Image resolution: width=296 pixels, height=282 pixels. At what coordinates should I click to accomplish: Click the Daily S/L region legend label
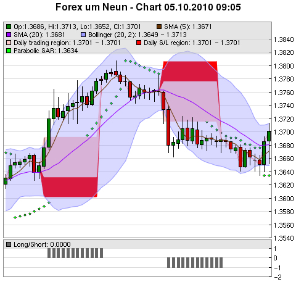(192, 43)
